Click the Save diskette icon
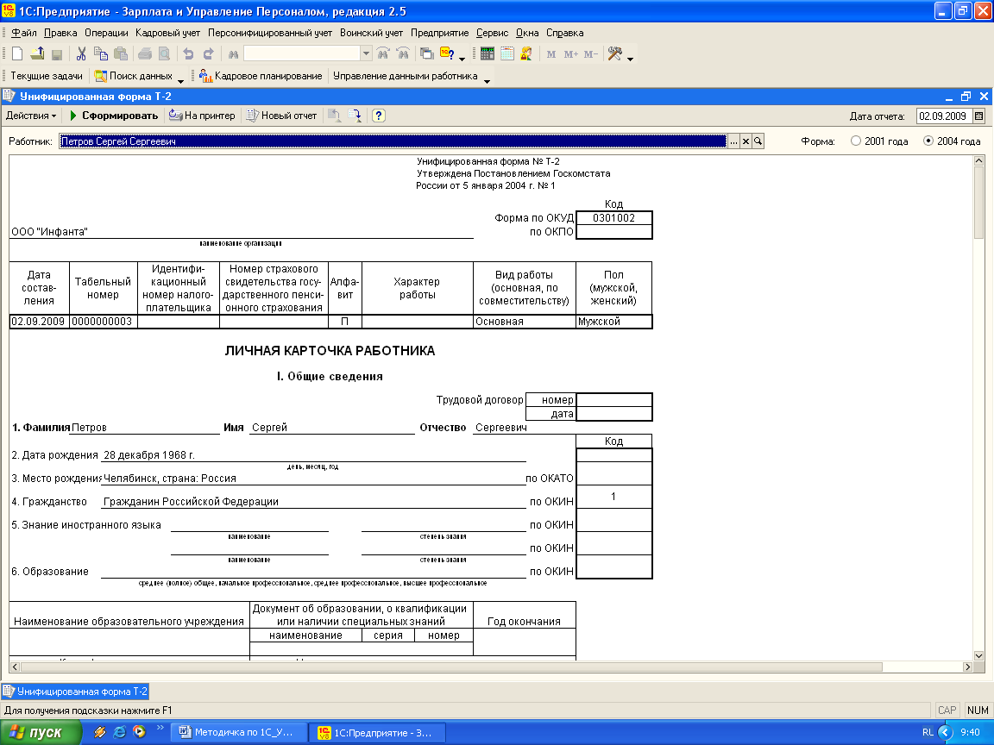 pyautogui.click(x=56, y=54)
